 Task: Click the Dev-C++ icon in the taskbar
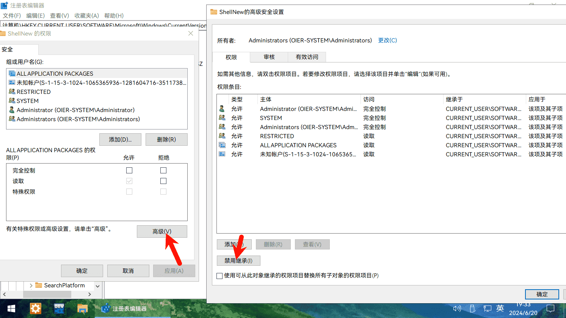59,309
